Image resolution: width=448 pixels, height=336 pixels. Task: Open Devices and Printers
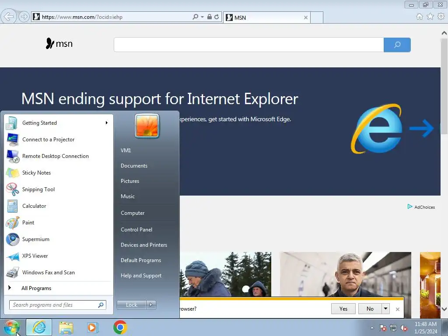tap(144, 245)
